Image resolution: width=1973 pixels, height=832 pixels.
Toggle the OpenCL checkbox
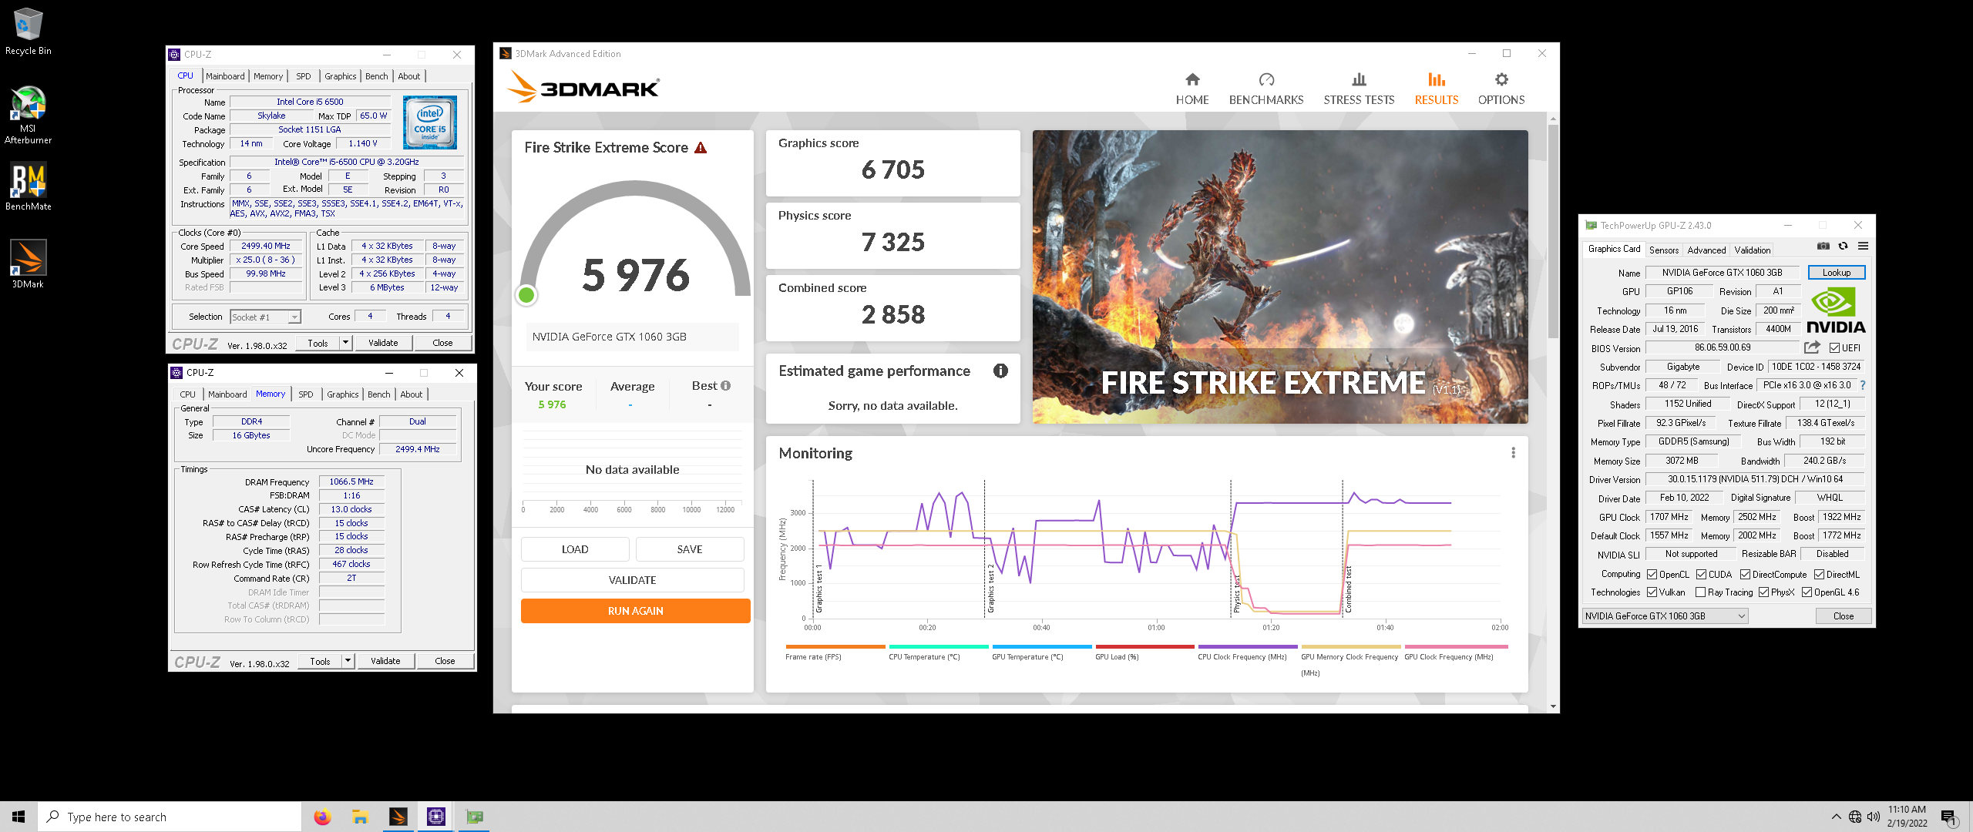coord(1652,575)
